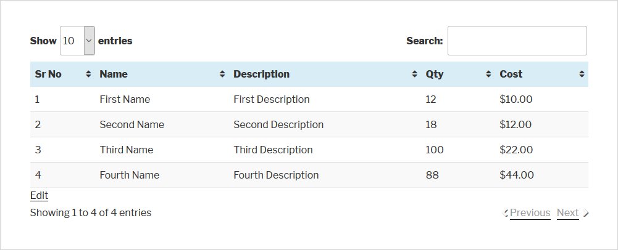Screen dimensions: 618x250
Task: Click the Sr No column sort icon
Action: [x=88, y=74]
